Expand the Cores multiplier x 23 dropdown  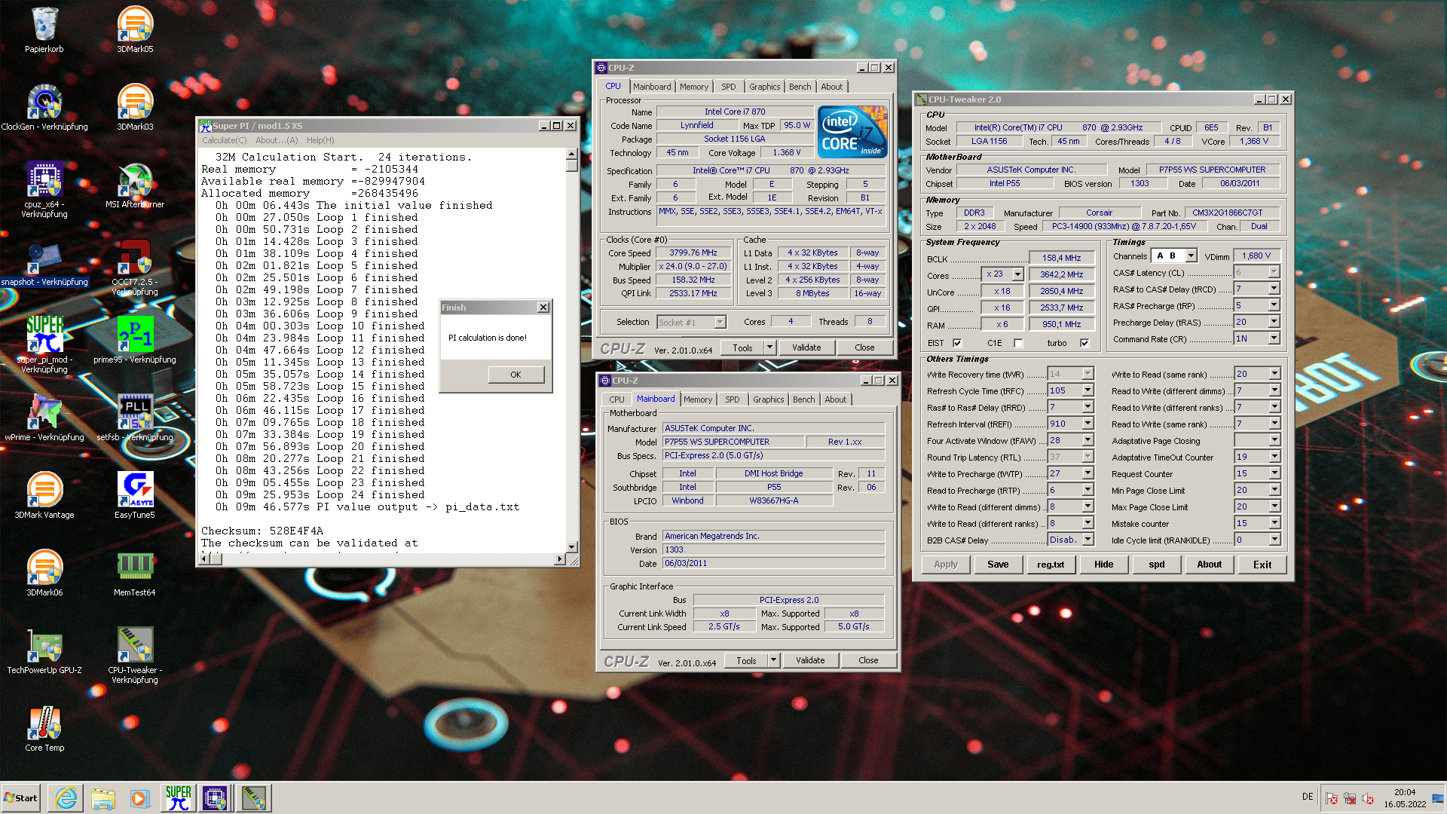pyautogui.click(x=1017, y=274)
